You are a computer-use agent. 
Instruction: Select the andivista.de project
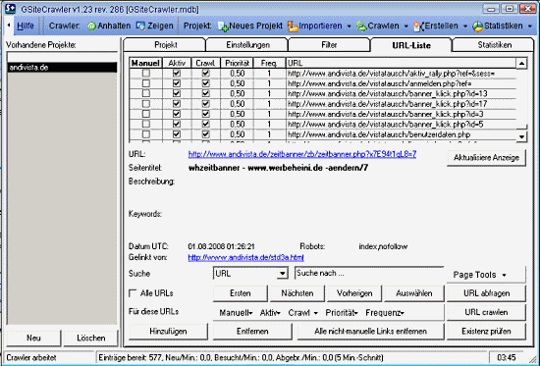[62, 68]
